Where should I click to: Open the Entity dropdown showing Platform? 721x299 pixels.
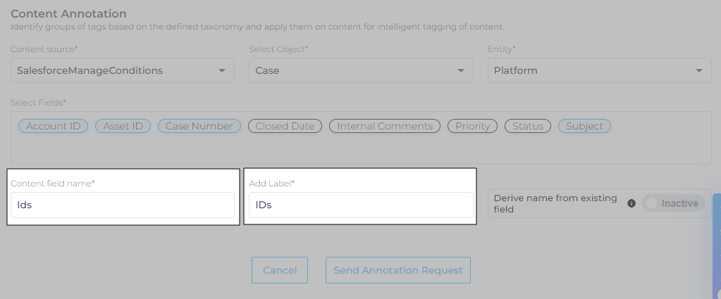599,70
